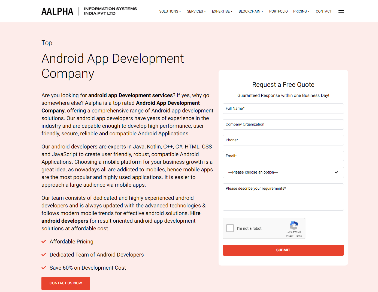Click the Android App Development Company heading
Screen dimensions: 378x292
pyautogui.click(x=113, y=66)
